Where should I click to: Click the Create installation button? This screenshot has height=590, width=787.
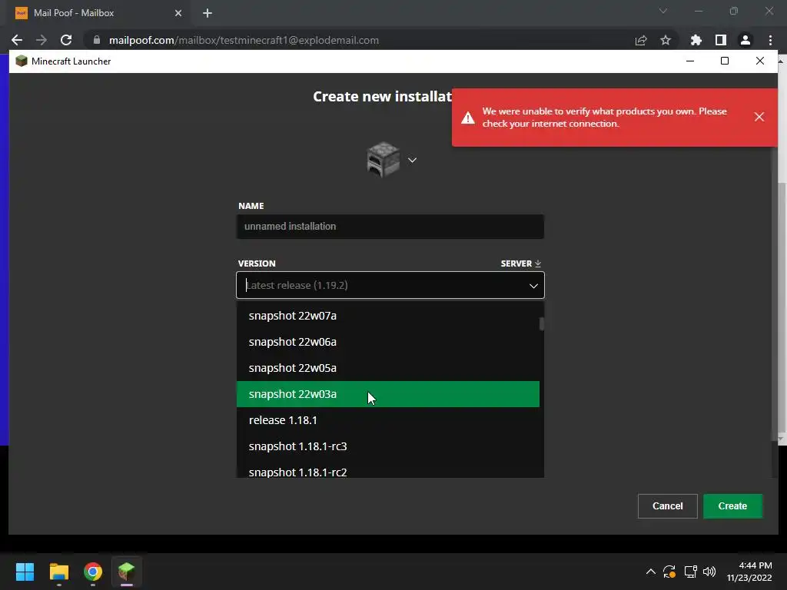click(x=732, y=505)
